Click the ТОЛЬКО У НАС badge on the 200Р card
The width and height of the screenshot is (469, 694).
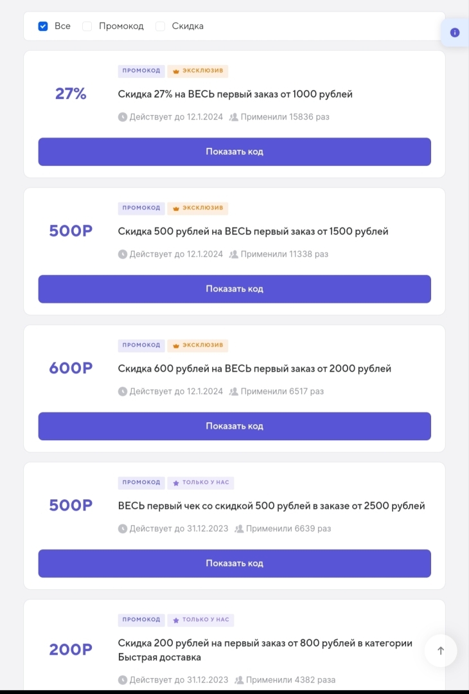click(200, 620)
